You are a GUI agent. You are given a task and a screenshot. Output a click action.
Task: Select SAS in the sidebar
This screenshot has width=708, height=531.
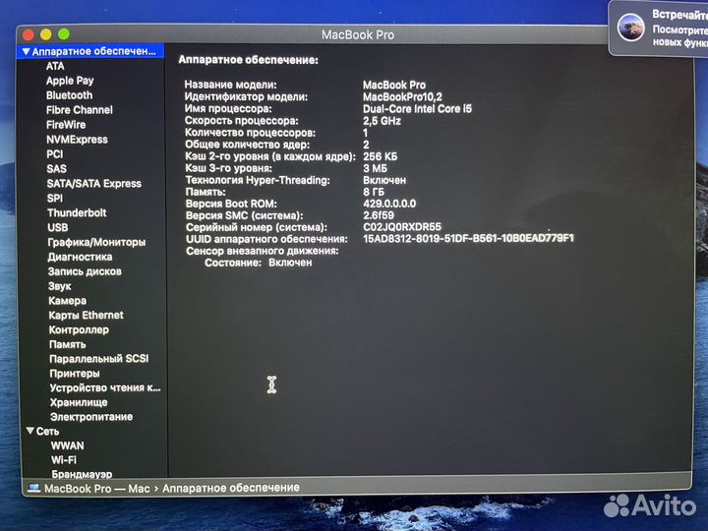point(56,169)
